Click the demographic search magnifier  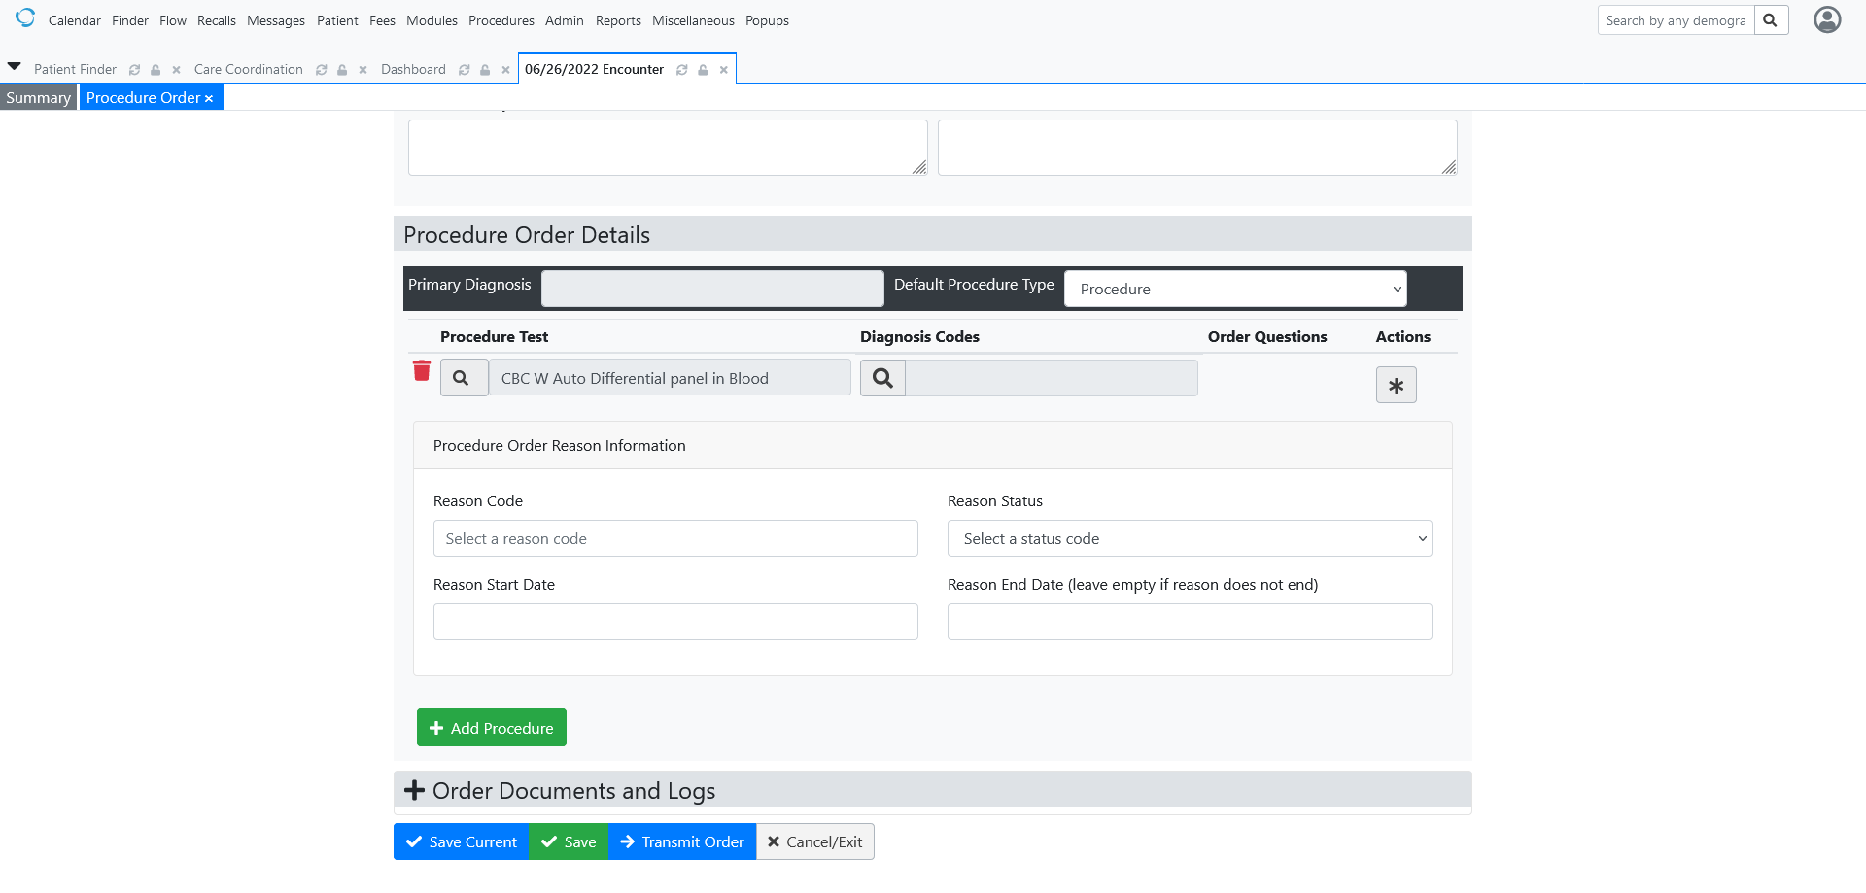click(x=1770, y=19)
